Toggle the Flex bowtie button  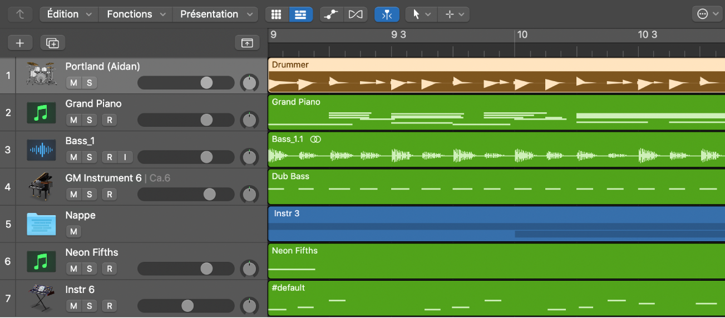(x=356, y=14)
